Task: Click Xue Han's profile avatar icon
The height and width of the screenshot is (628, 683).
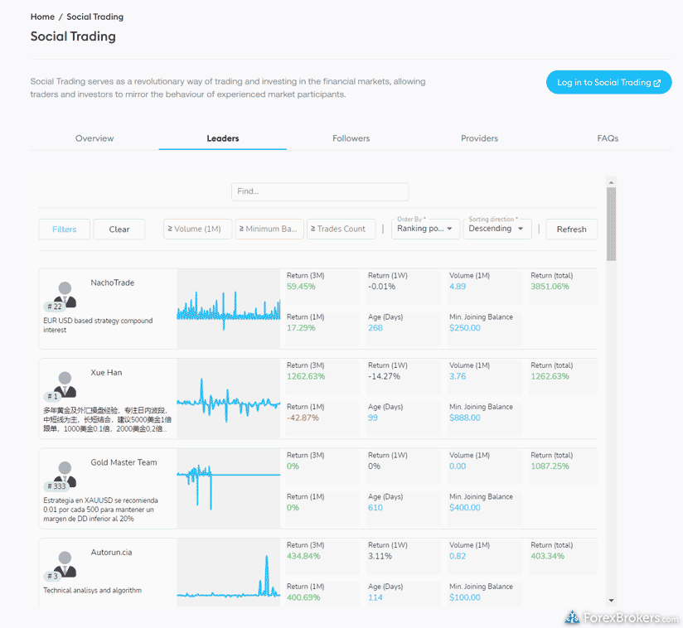Action: tap(64, 383)
